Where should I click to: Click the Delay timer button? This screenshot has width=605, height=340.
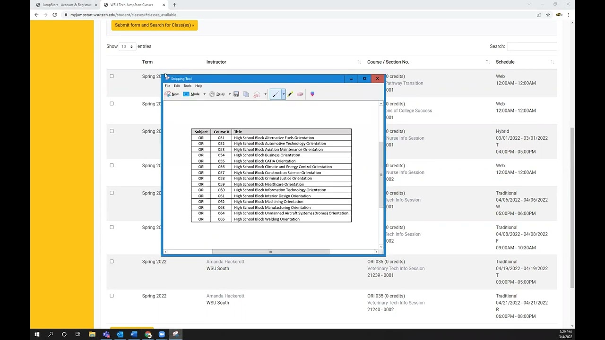pyautogui.click(x=217, y=94)
